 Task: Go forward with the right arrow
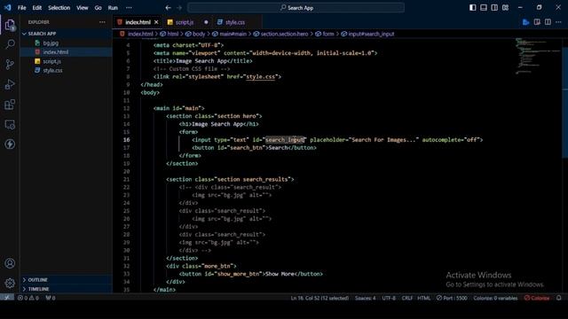[179, 8]
